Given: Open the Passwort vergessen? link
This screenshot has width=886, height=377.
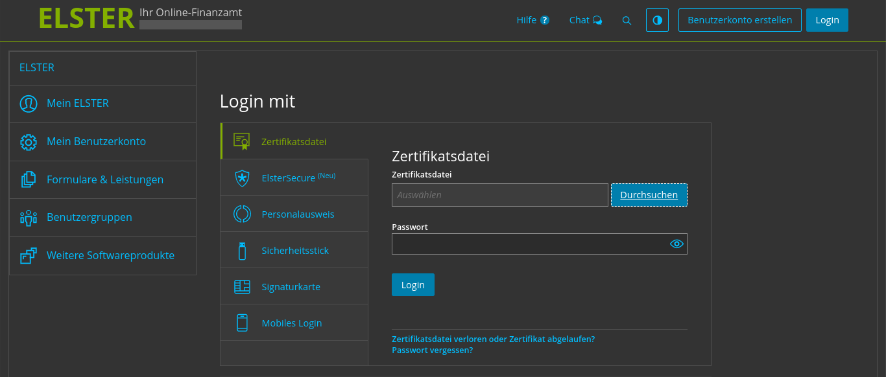Looking at the screenshot, I should point(433,350).
